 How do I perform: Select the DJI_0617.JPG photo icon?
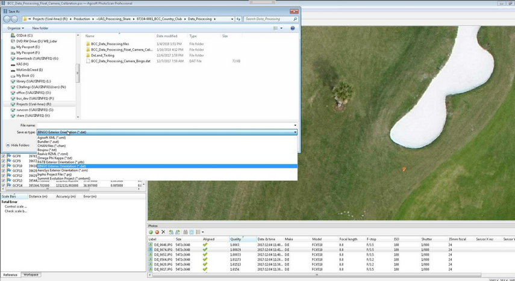click(151, 270)
